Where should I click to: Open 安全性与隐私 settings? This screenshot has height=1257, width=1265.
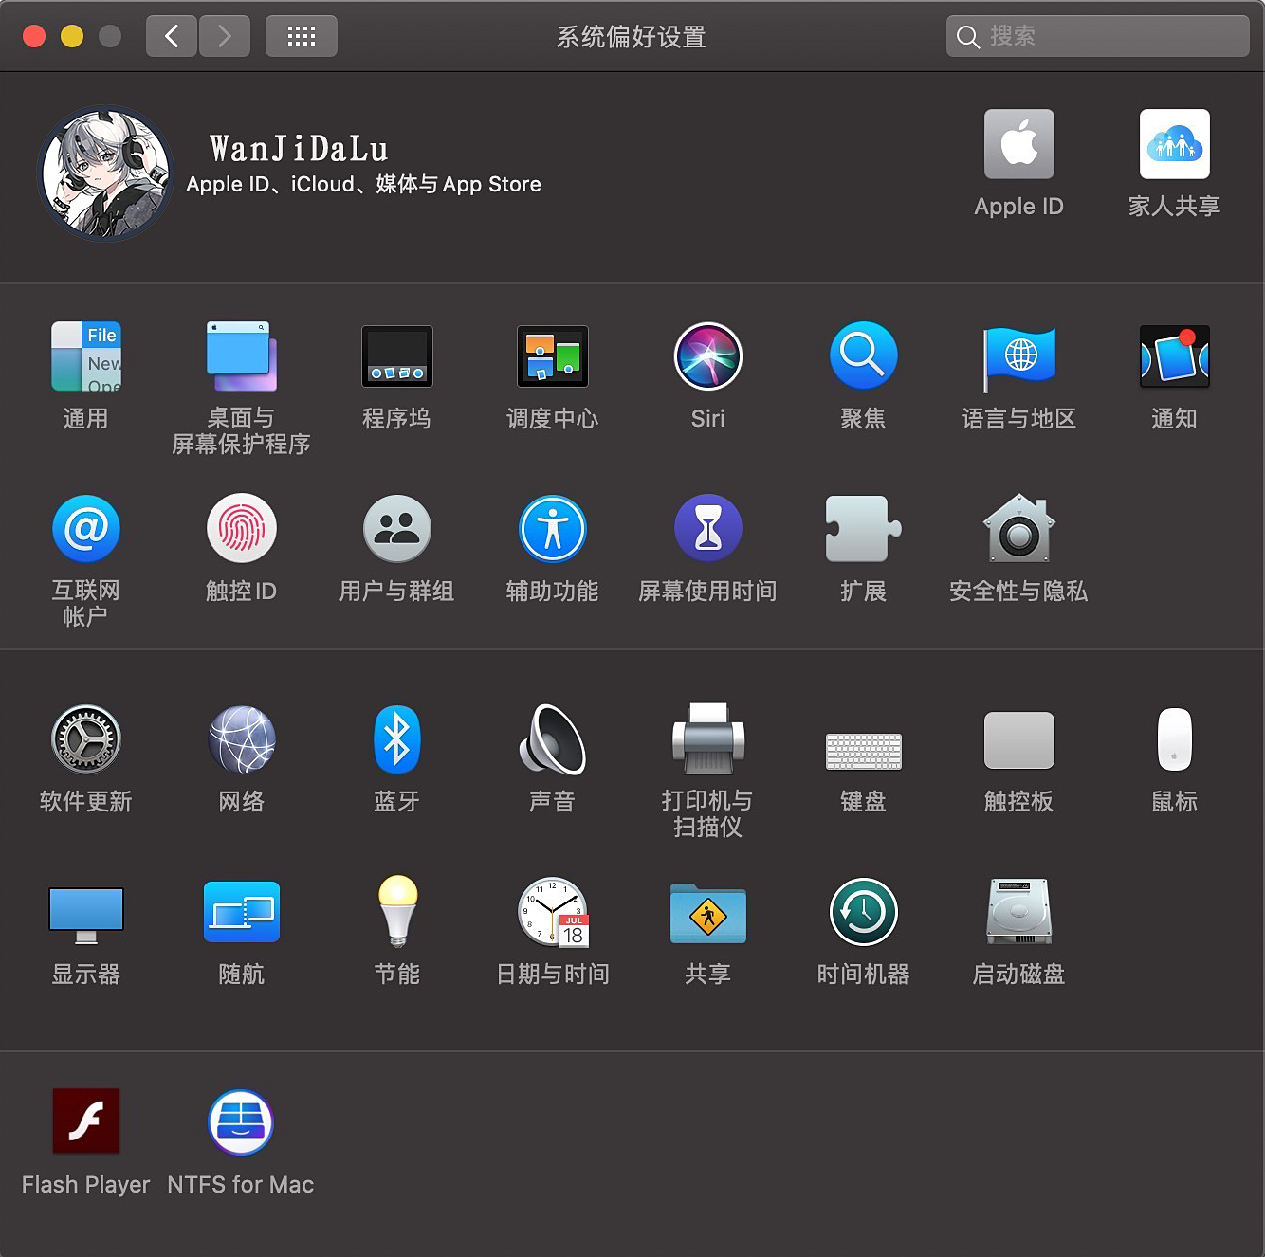coord(1018,529)
